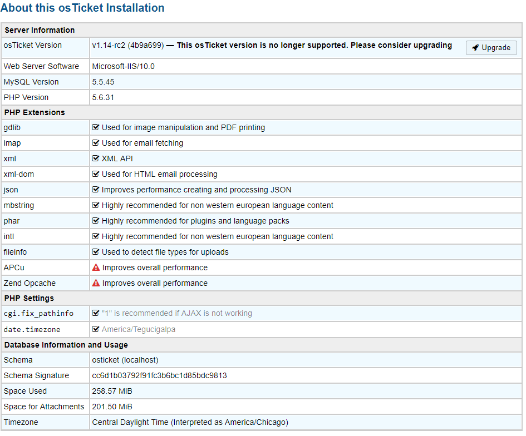Click the MySQL version value '5.5.45'
526x436 pixels.
(103, 82)
